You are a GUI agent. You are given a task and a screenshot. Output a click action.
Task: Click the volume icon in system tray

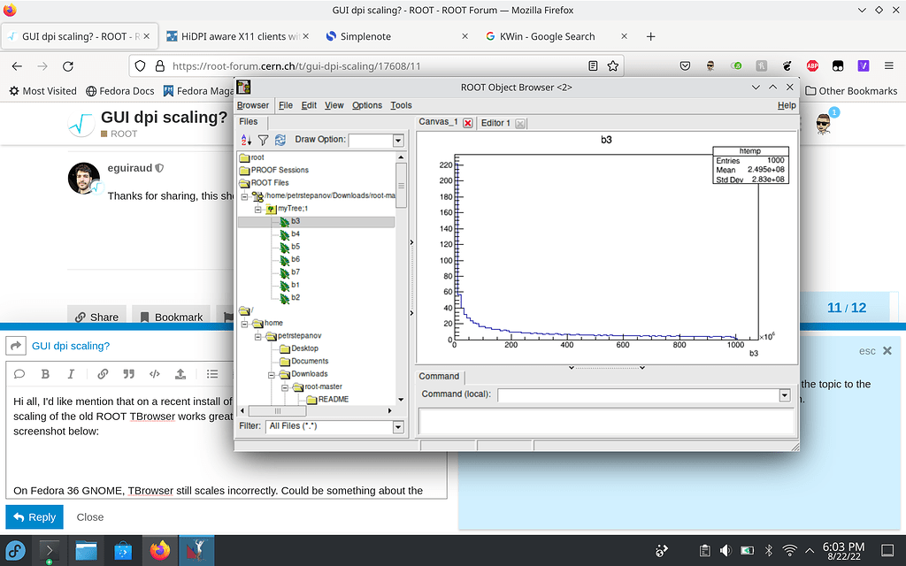(726, 550)
